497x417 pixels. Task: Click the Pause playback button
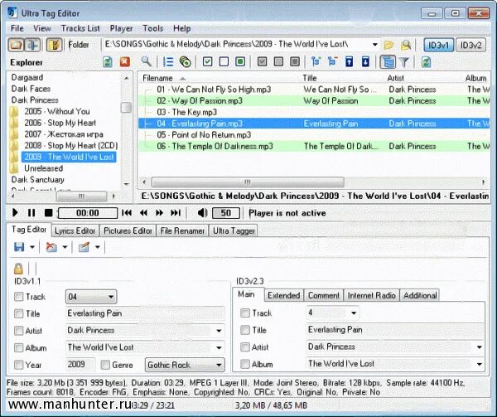coord(31,213)
